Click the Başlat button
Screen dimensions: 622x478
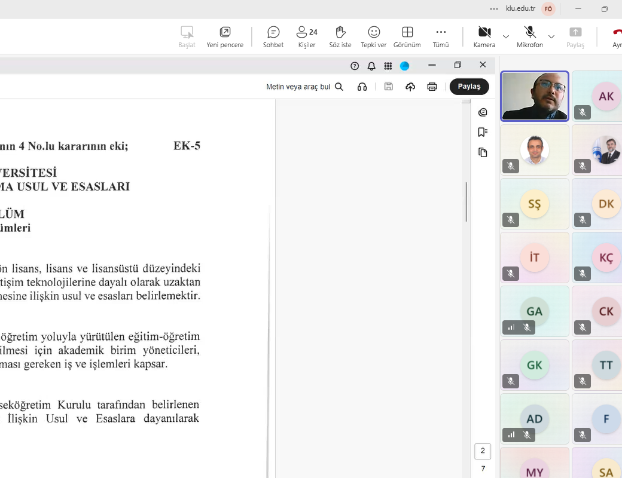pyautogui.click(x=187, y=37)
